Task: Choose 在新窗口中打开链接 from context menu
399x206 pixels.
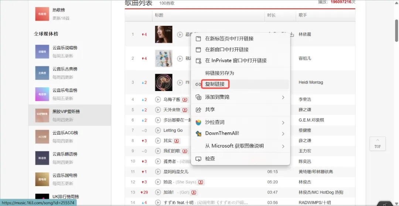Action: pyautogui.click(x=240, y=50)
